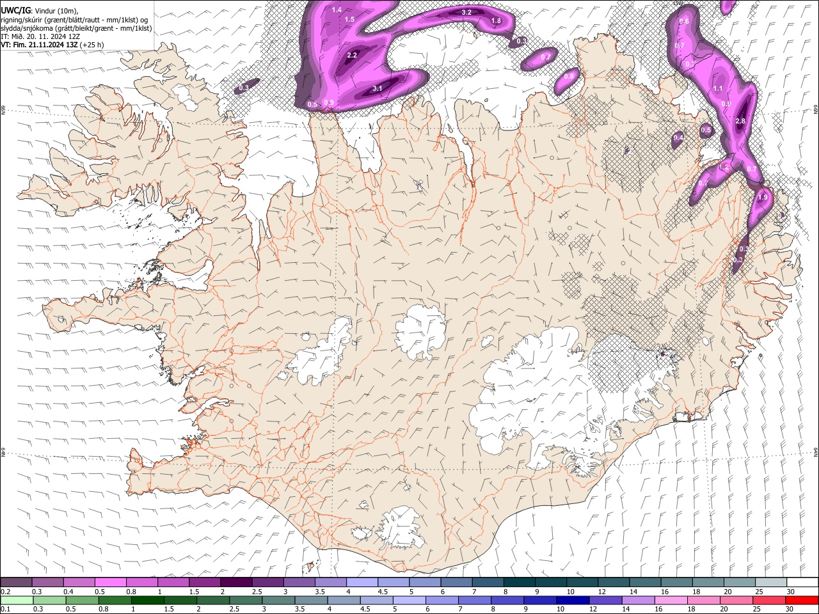Select the dark purple snow swatch at 2
This screenshot has width=819, height=614.
[x=235, y=582]
